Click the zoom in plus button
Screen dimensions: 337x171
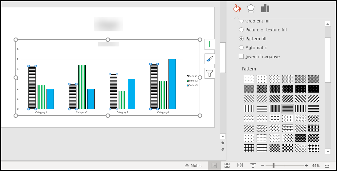tap(307, 165)
